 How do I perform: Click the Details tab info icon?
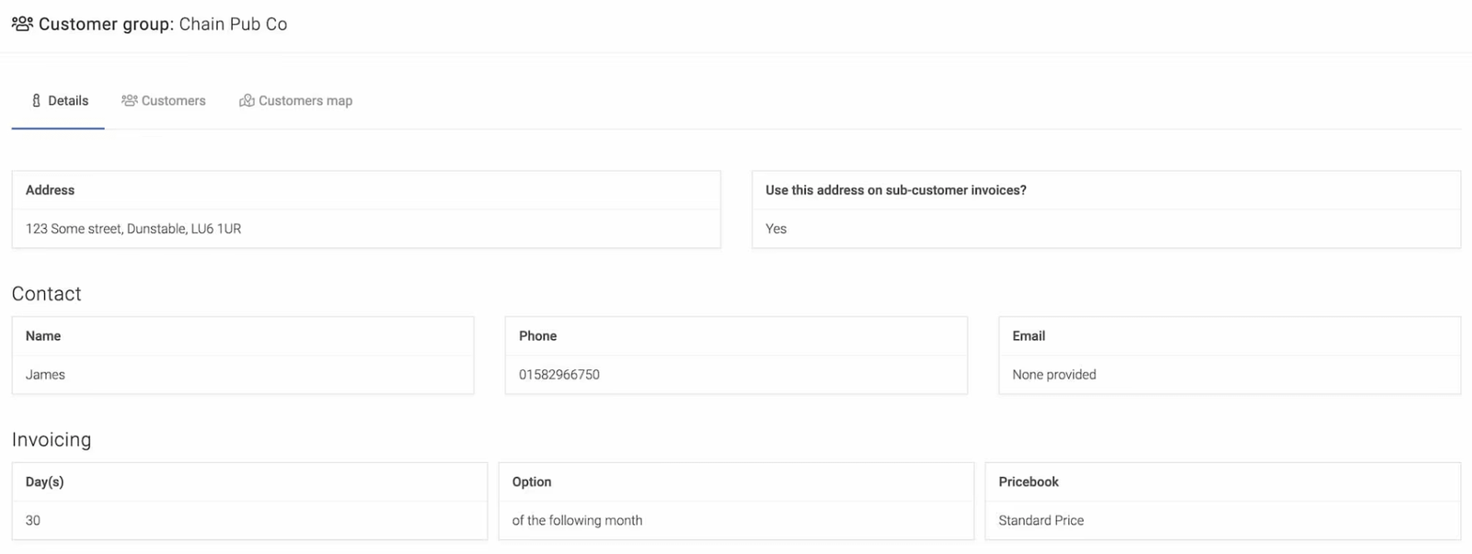35,100
